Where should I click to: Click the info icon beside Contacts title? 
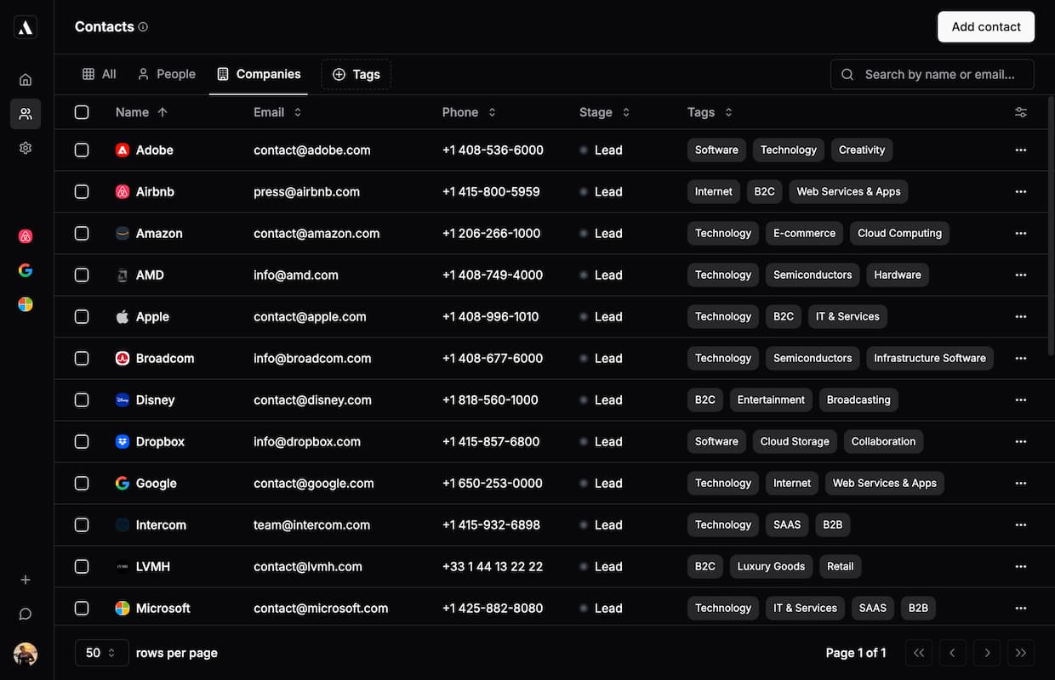tap(143, 27)
